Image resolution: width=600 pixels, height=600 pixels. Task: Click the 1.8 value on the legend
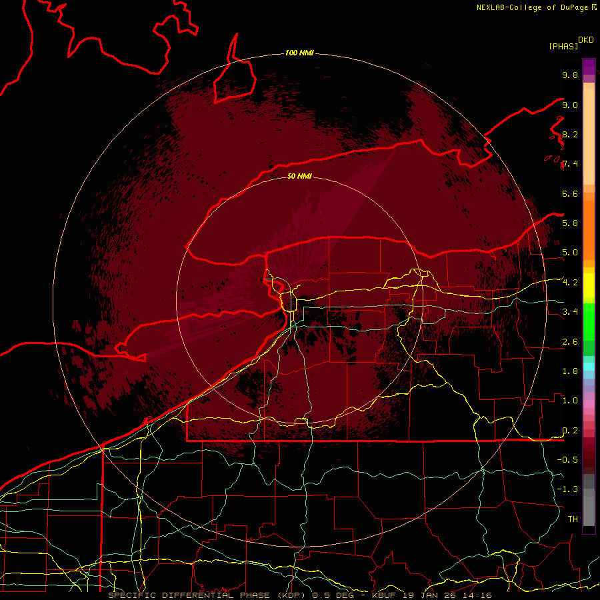tap(570, 371)
